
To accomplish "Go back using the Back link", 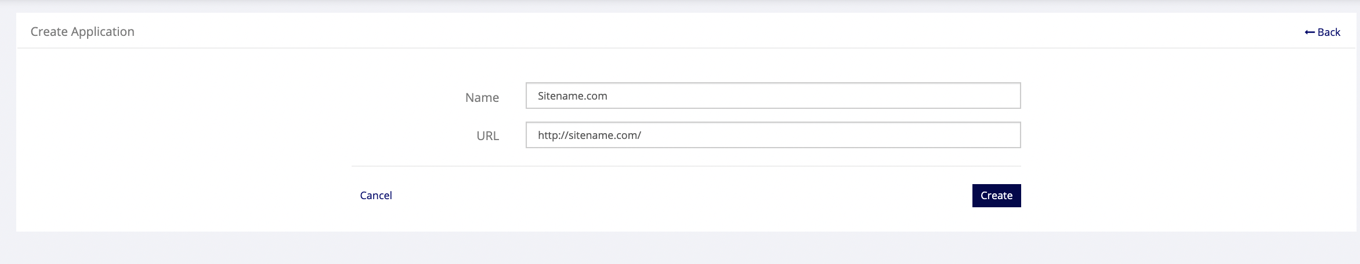I will click(1322, 32).
